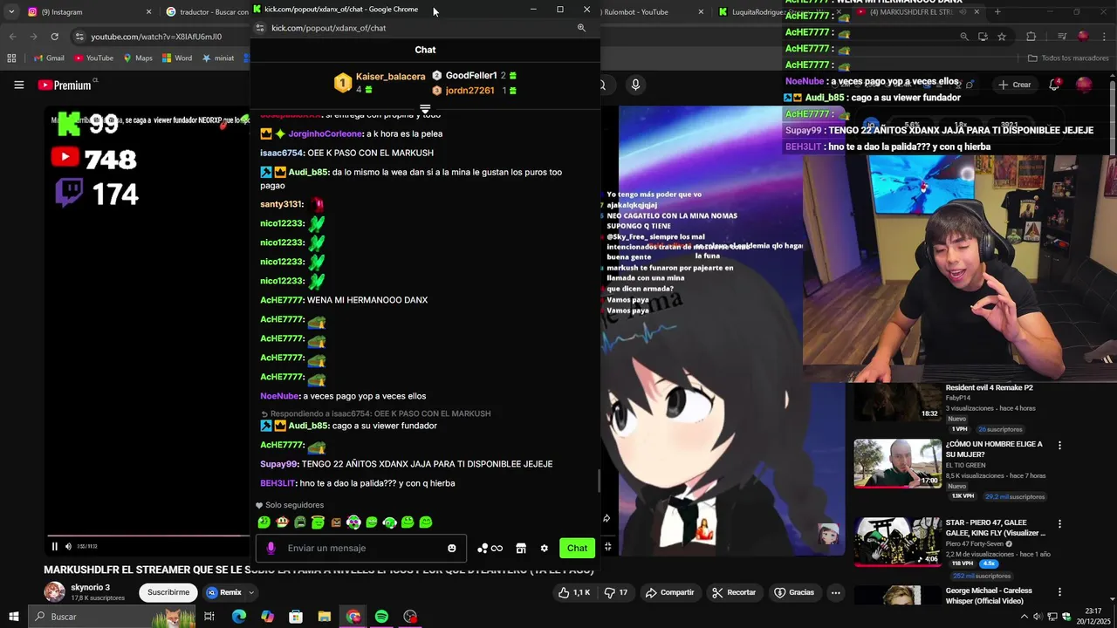Go to YouTube Premium home logo
This screenshot has height=628, width=1117.
[x=65, y=85]
